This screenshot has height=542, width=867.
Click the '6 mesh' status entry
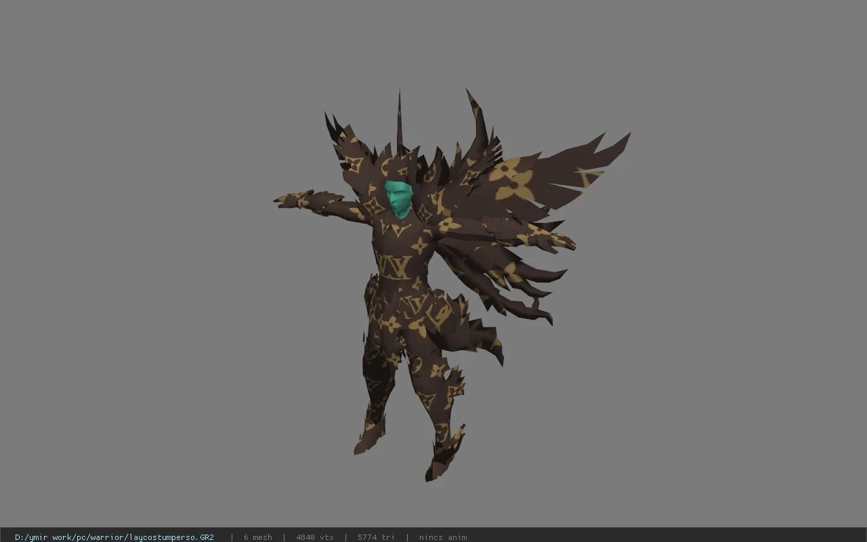tap(258, 537)
